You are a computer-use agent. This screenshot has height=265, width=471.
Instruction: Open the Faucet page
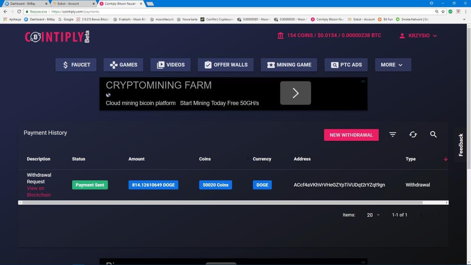[x=76, y=65]
